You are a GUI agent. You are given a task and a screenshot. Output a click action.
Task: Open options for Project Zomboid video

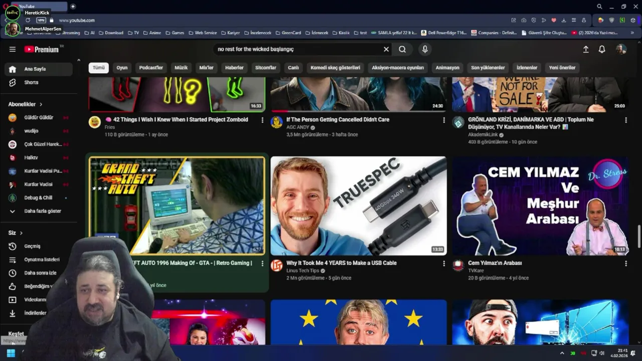pyautogui.click(x=262, y=120)
